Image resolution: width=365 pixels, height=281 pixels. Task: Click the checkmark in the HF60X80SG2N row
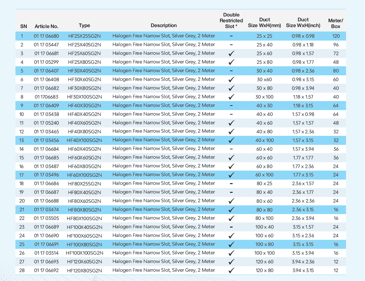(x=231, y=166)
